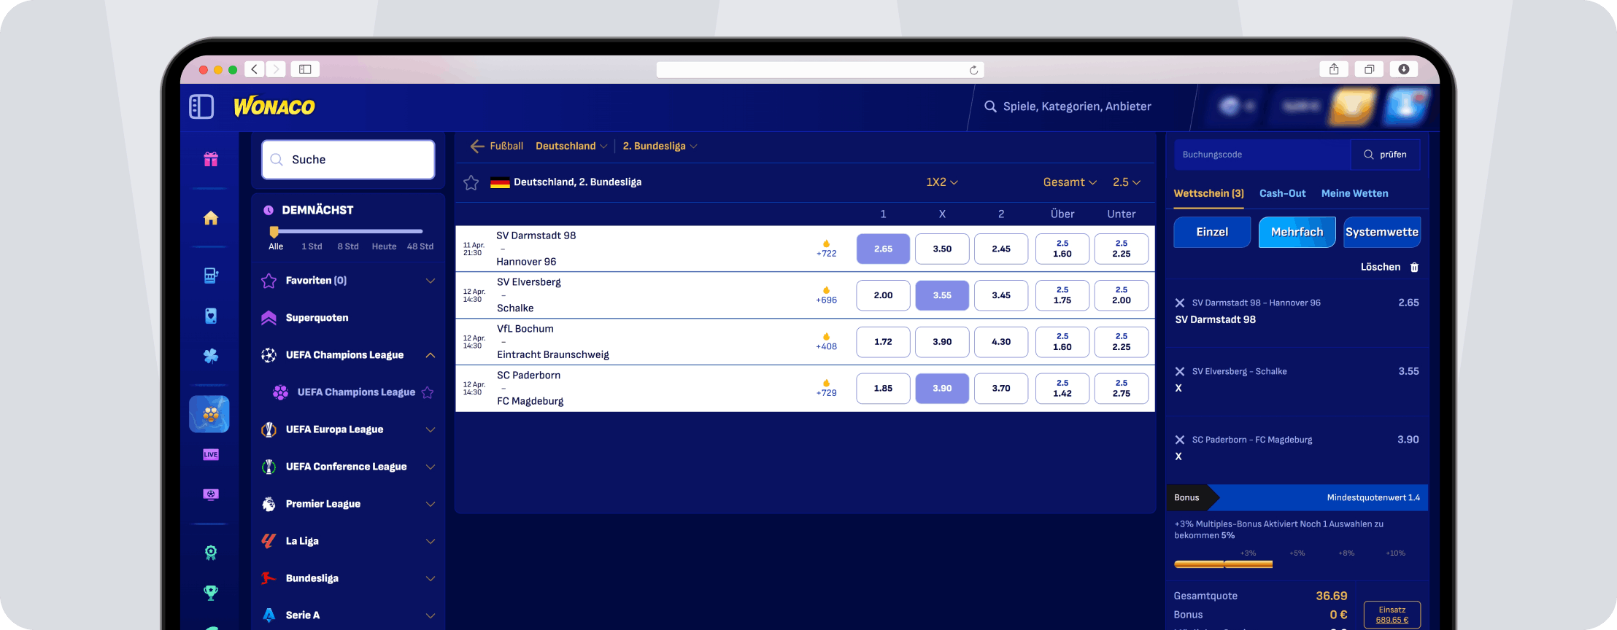This screenshot has height=630, width=1617.
Task: Toggle the sidebar panel icon beside Wonaco logo
Action: point(201,106)
